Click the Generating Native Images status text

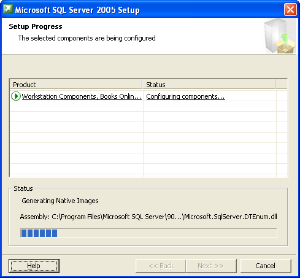point(60,201)
